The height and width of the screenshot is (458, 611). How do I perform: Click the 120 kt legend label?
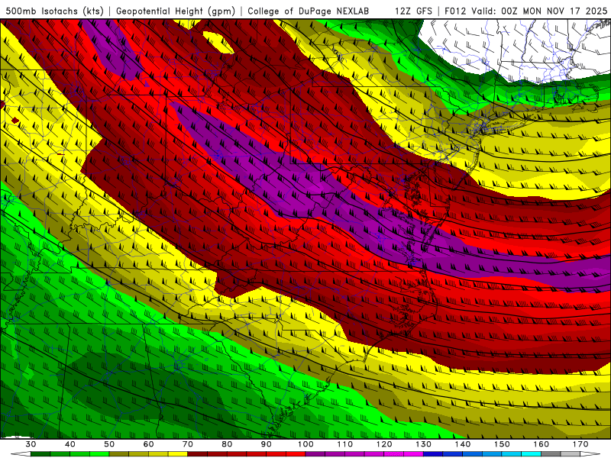[x=384, y=444]
